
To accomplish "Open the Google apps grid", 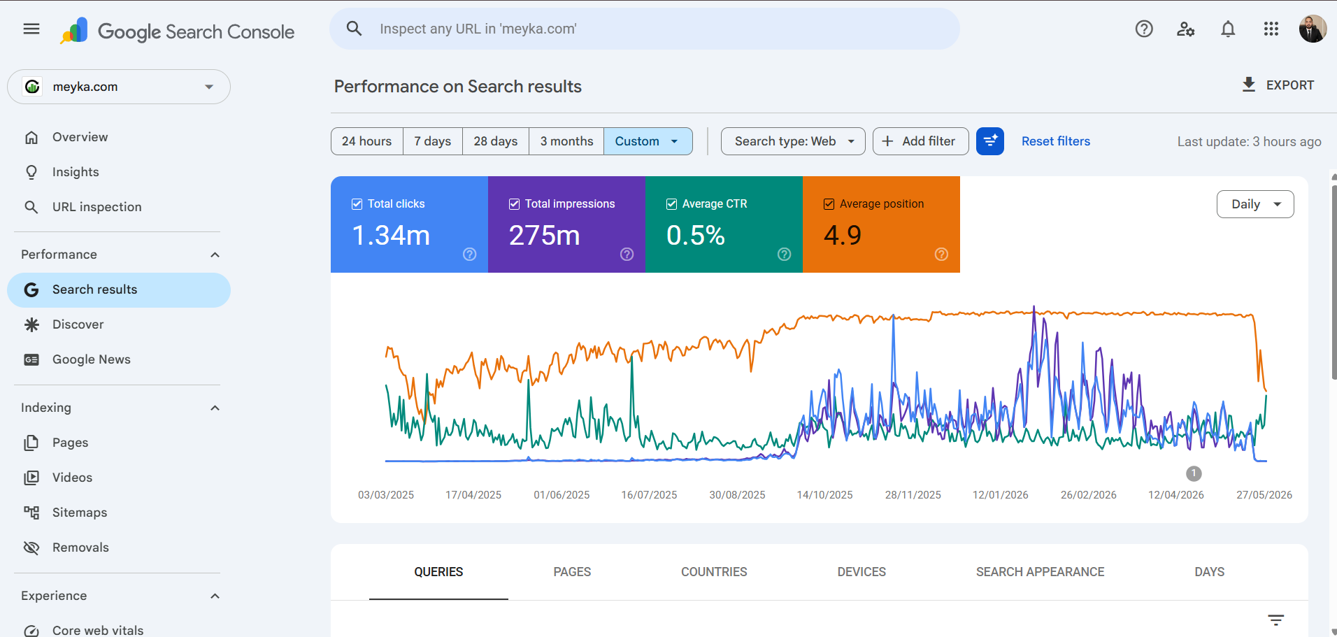I will click(1271, 29).
